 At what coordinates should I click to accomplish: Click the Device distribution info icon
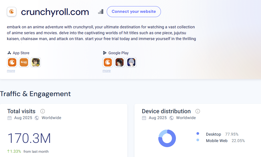tap(197, 111)
